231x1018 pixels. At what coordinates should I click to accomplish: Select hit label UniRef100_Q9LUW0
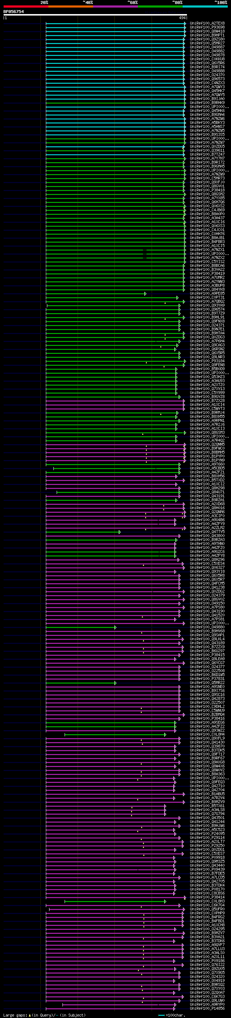207,1000
